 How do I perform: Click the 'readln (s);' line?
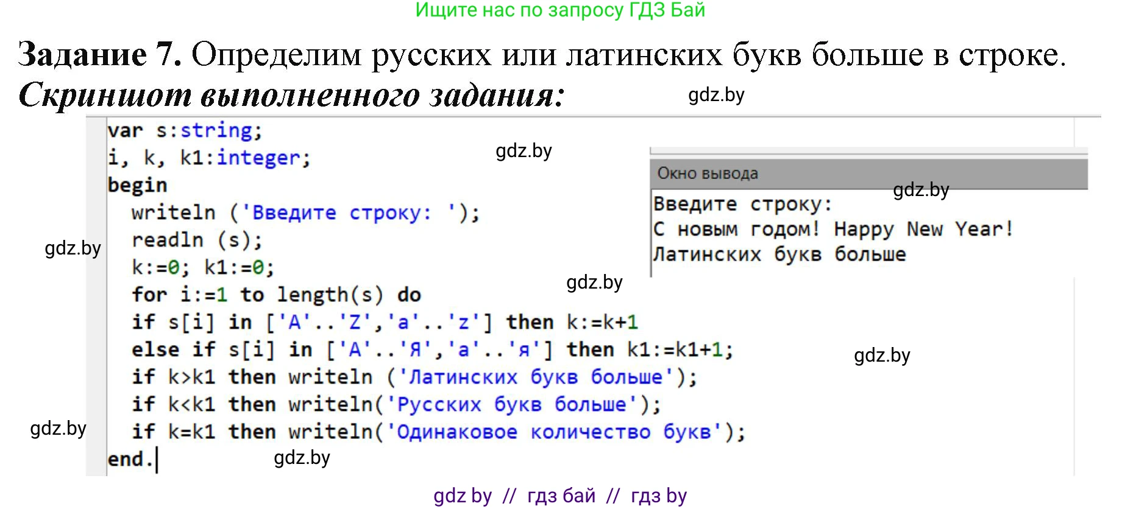coord(197,240)
